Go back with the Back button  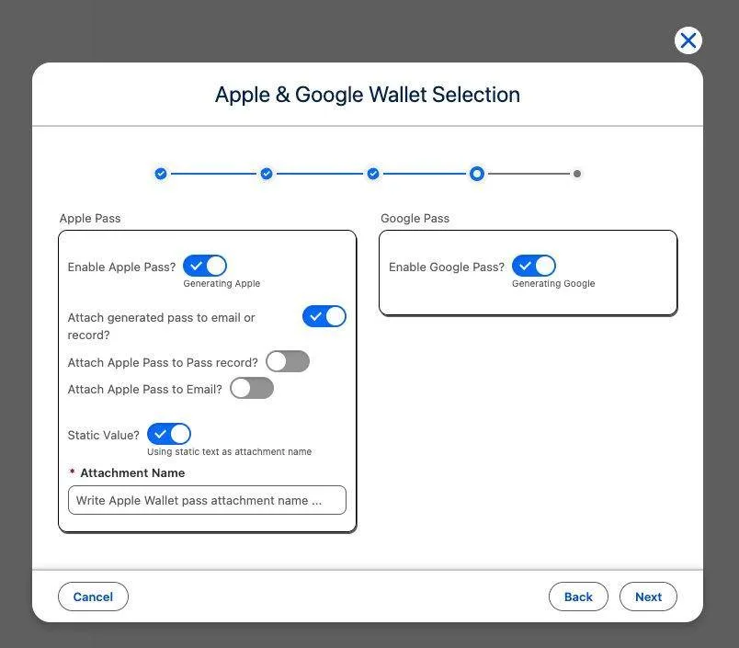[x=578, y=597]
